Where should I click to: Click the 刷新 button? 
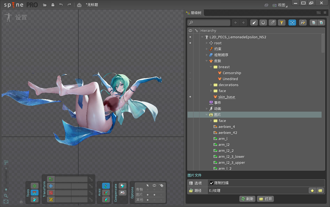tap(247, 199)
